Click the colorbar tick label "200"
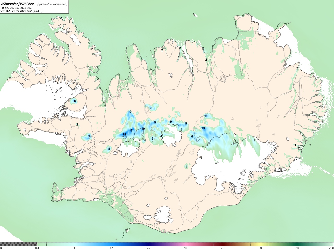Screen dimensions: 334x250 tap(331, 248)
